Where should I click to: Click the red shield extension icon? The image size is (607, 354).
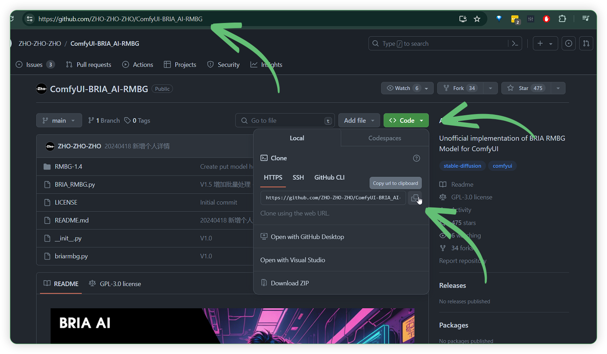[x=546, y=19]
